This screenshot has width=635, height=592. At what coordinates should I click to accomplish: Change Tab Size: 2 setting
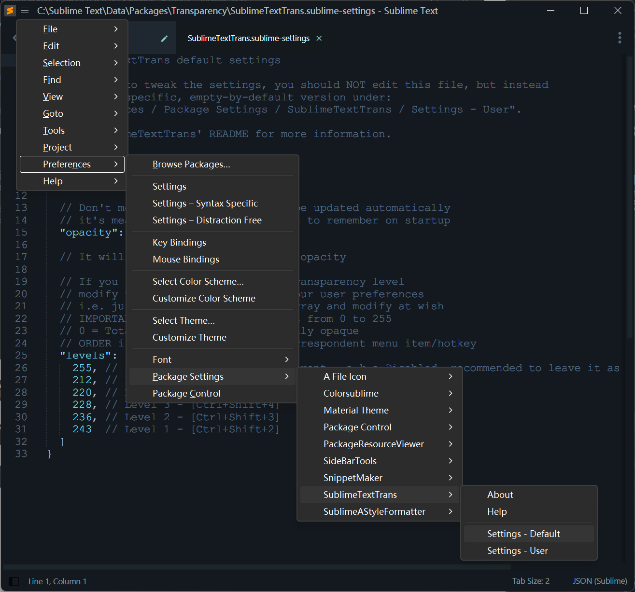pos(531,581)
